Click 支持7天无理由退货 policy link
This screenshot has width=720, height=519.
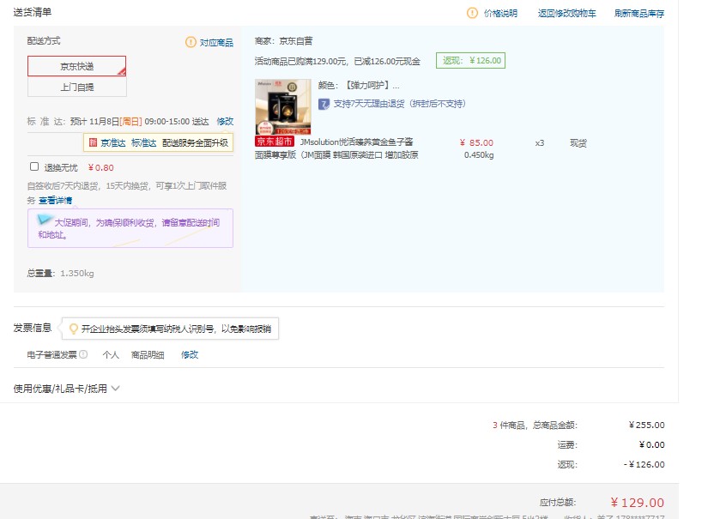point(400,104)
